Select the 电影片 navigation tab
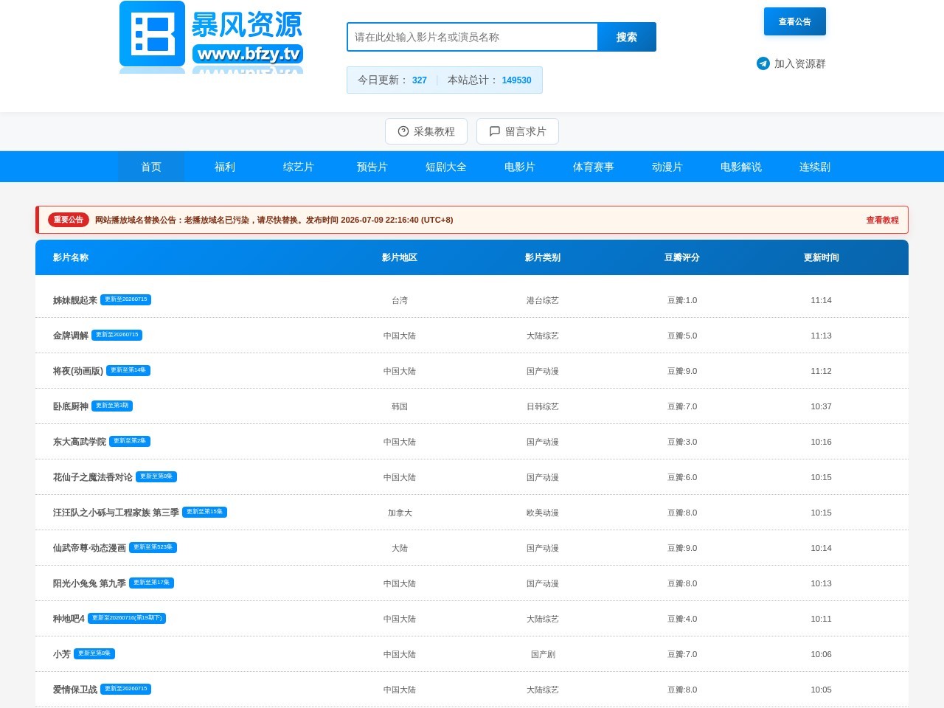944x708 pixels. pos(520,167)
